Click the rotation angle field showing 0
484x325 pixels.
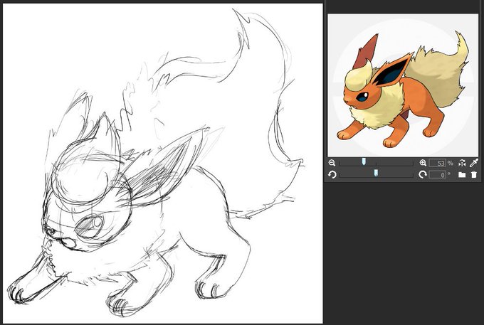tap(438, 175)
